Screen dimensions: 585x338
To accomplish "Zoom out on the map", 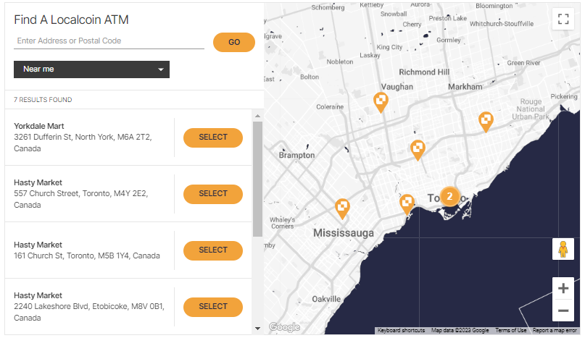I will click(563, 310).
